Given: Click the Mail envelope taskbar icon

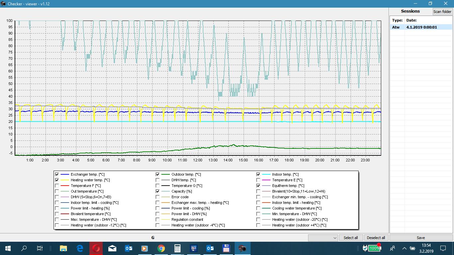Looking at the screenshot, I should pos(112,248).
